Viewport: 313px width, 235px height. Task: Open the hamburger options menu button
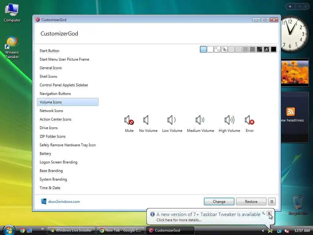point(272,201)
